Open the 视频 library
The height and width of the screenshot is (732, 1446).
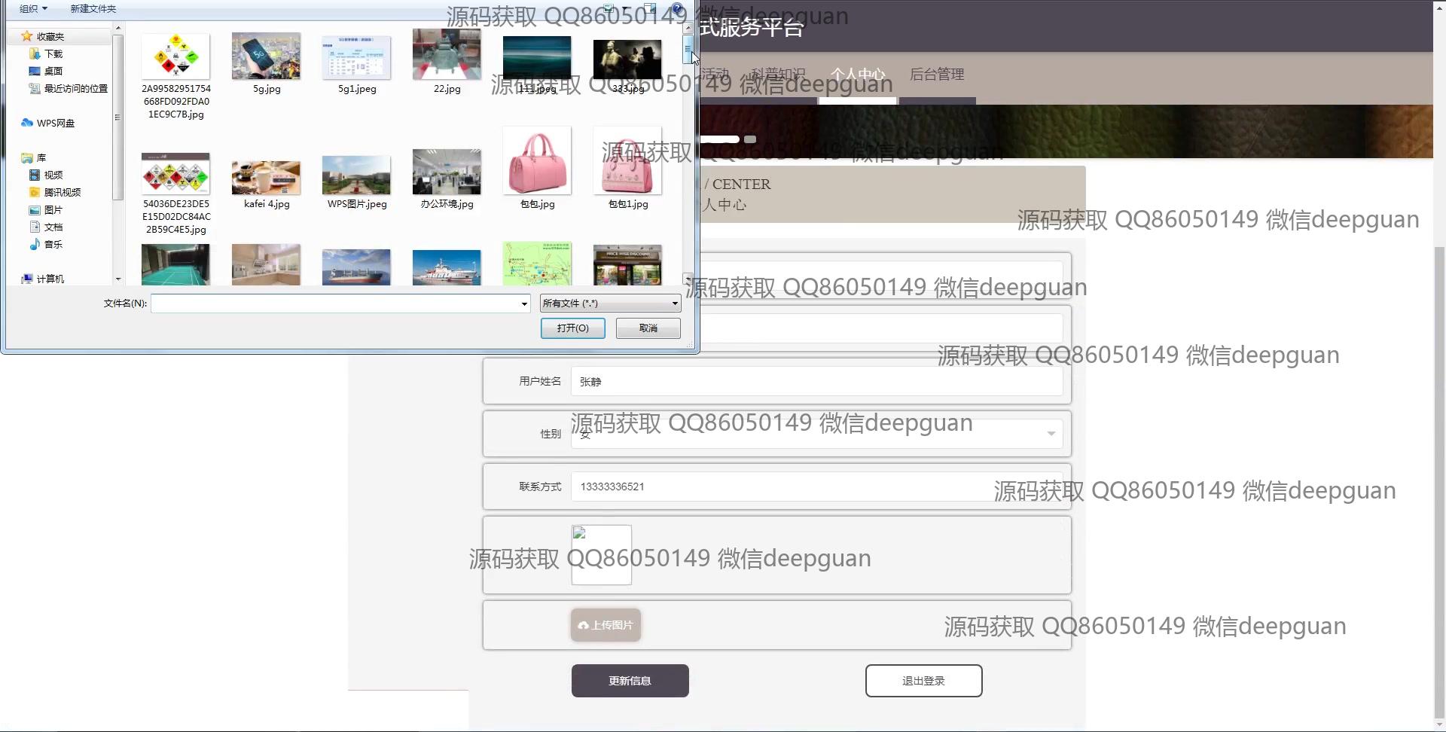[53, 175]
